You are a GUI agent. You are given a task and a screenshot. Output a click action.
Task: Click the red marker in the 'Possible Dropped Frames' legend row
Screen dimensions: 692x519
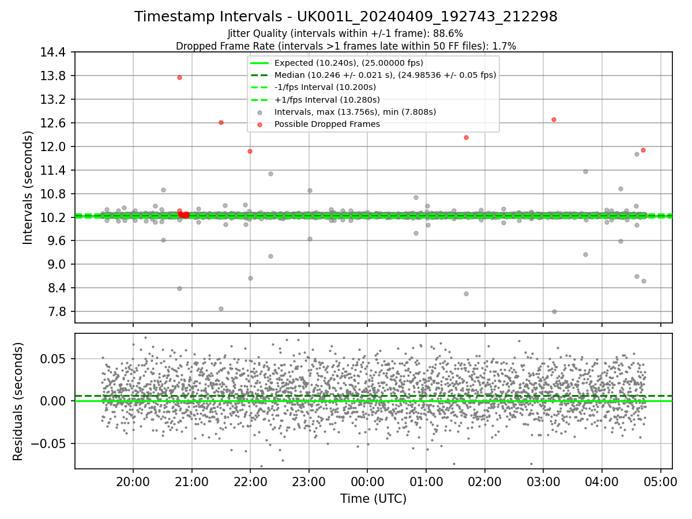tap(260, 125)
